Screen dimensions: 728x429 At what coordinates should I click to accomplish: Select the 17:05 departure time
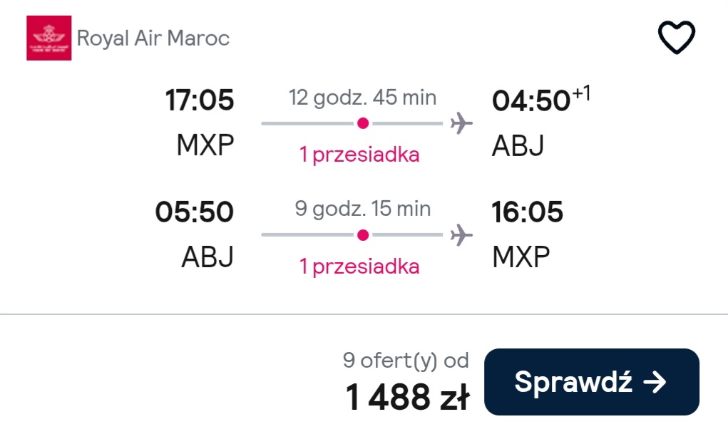(200, 100)
